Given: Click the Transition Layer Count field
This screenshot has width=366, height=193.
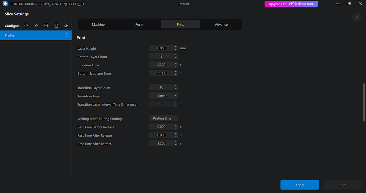Looking at the screenshot, I should point(161,87).
